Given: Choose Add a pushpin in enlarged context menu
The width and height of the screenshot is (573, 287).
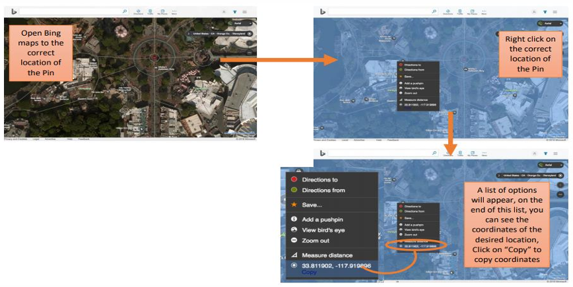Looking at the screenshot, I should click(x=332, y=220).
